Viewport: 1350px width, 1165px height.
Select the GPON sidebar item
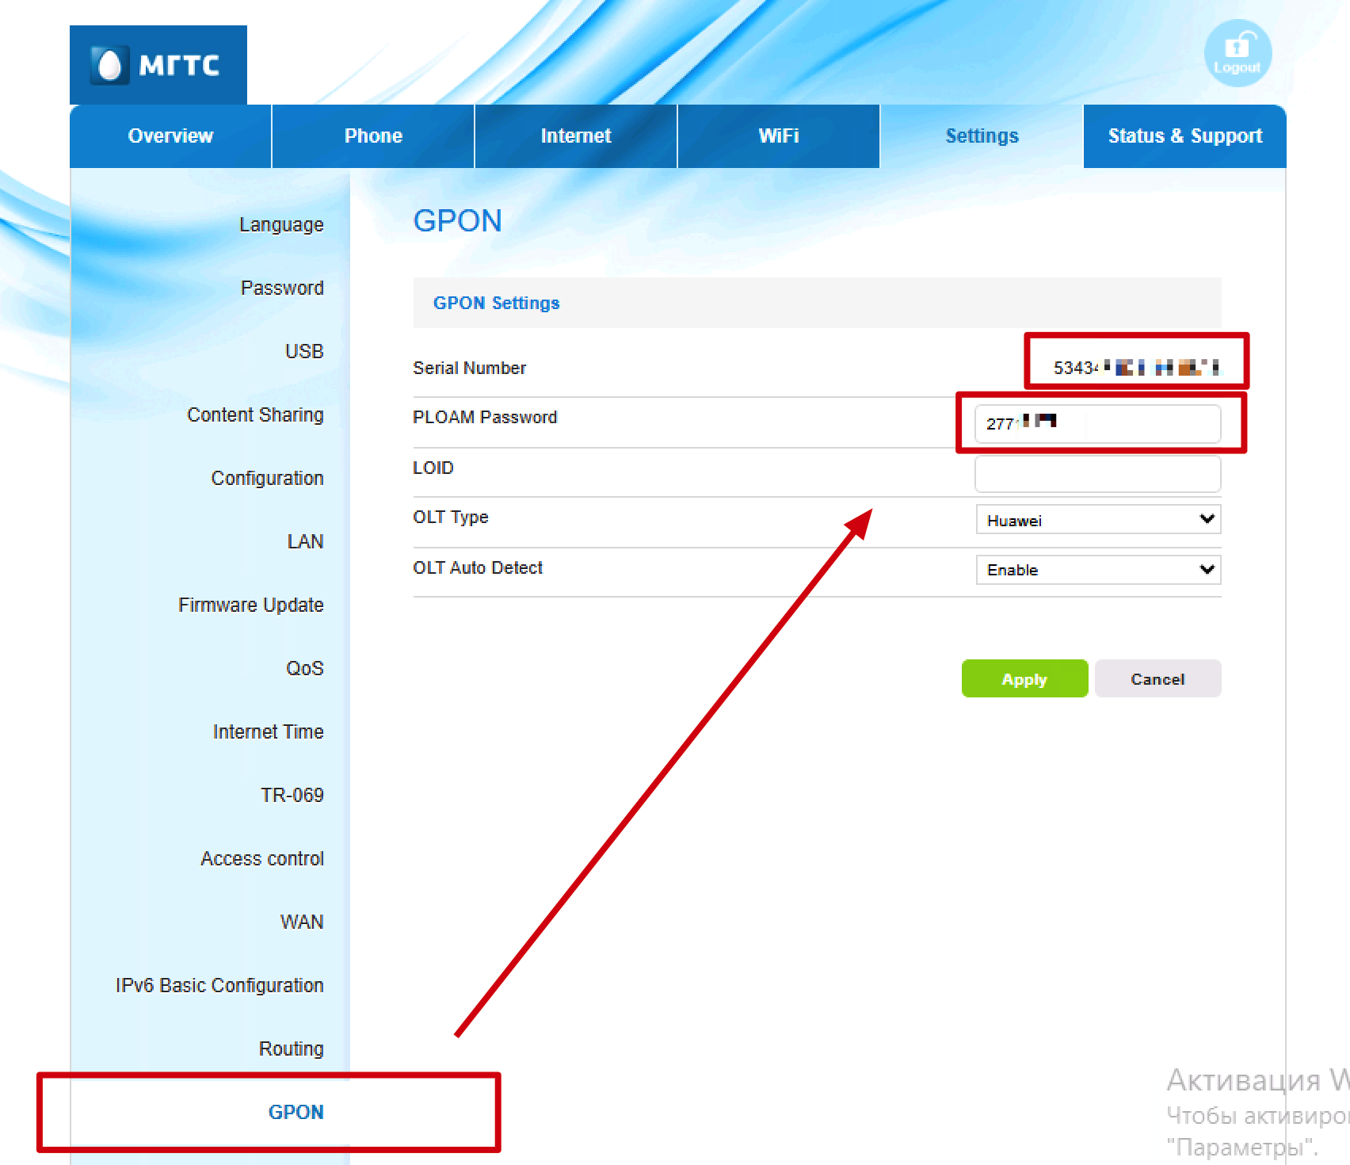tap(296, 1113)
